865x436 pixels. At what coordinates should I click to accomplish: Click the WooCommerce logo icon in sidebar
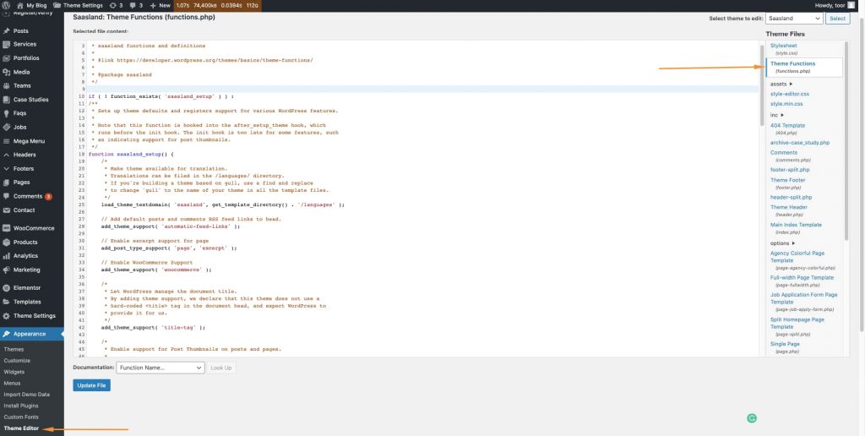[7, 228]
